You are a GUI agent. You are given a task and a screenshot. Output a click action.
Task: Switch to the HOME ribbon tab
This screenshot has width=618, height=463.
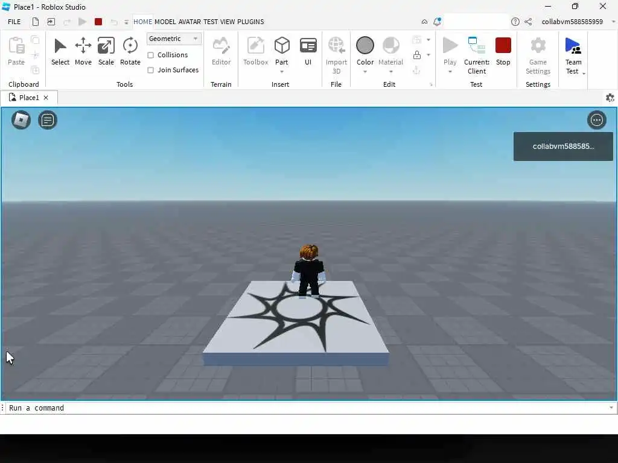pos(142,22)
